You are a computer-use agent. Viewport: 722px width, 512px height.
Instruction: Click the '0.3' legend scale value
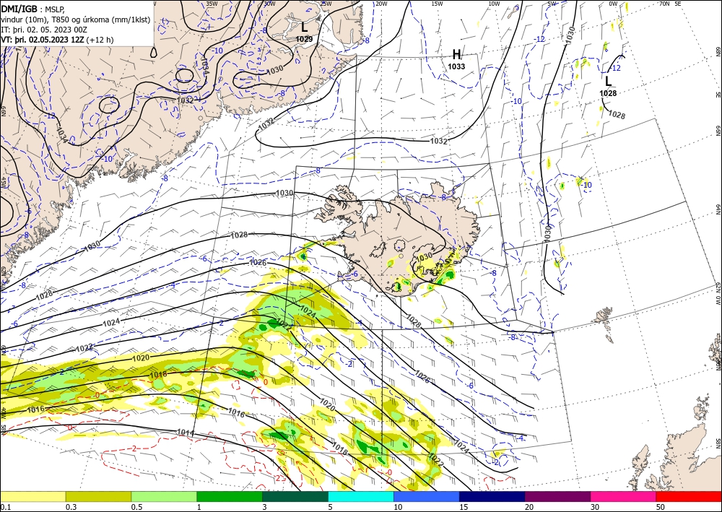[x=71, y=507]
